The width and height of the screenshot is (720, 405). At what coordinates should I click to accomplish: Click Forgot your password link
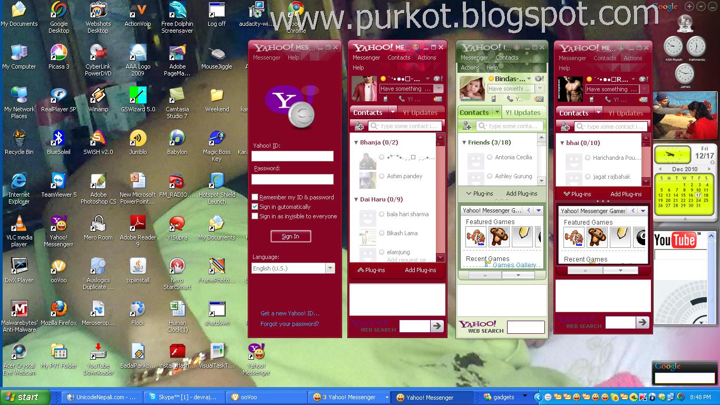pos(289,324)
